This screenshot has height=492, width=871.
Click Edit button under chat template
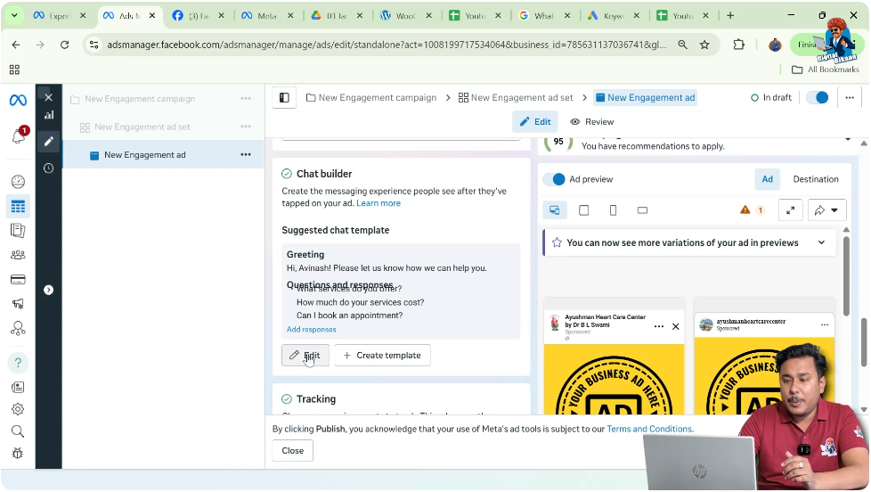(305, 356)
